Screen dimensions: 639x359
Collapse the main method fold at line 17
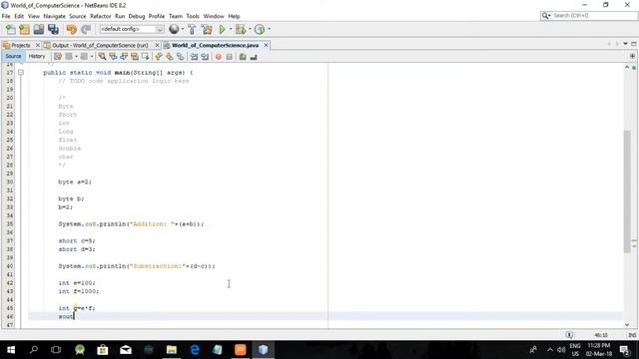(x=21, y=73)
